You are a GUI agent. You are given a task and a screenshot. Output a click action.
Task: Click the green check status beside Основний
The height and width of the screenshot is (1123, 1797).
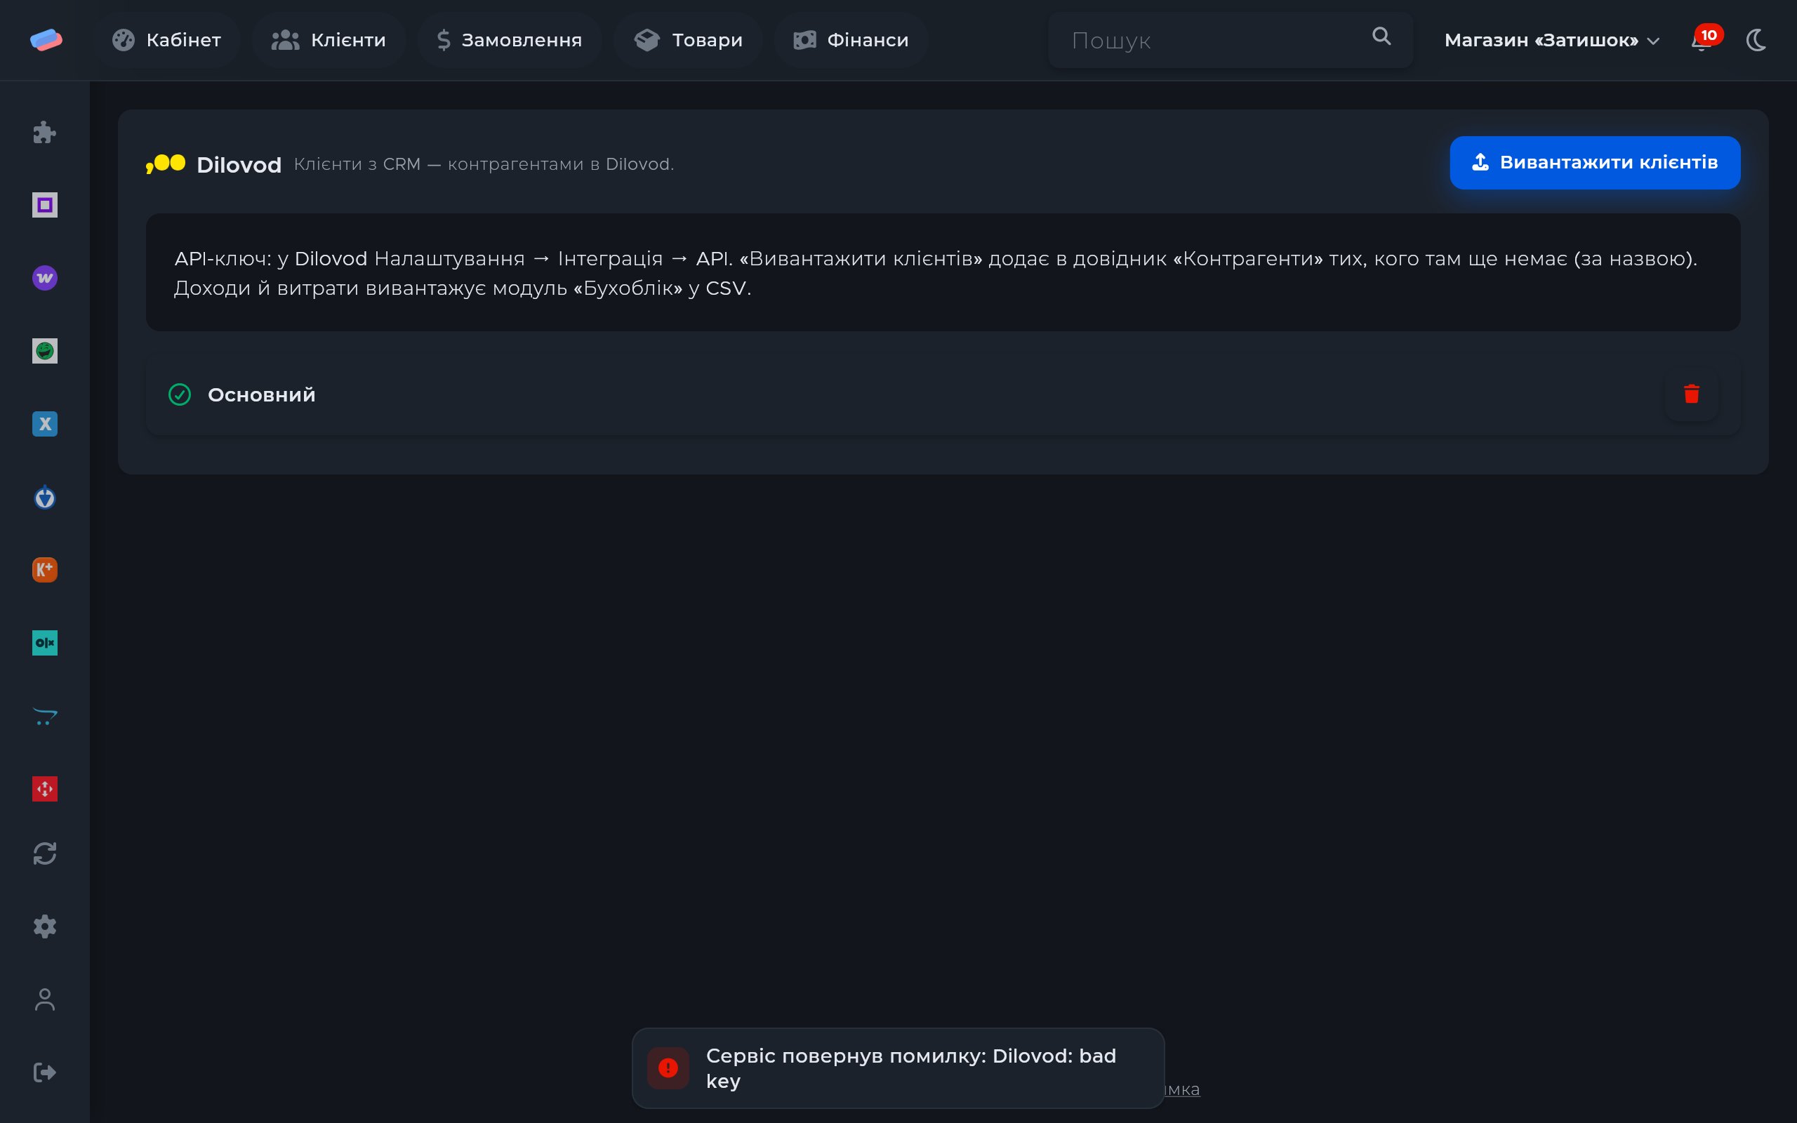180,394
